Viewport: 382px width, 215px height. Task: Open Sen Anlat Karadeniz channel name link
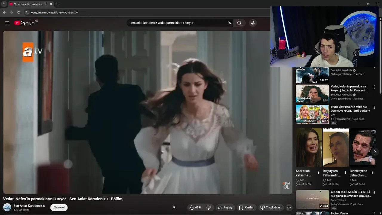(28, 206)
